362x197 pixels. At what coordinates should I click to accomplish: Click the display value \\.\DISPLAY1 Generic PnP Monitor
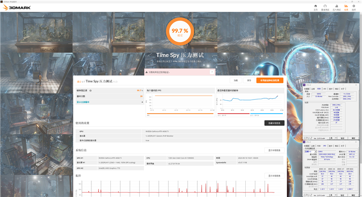(x=159, y=136)
